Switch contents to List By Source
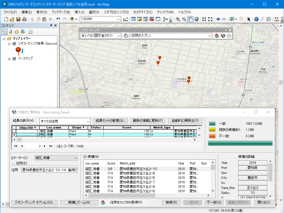The image size is (284, 213). (11, 32)
